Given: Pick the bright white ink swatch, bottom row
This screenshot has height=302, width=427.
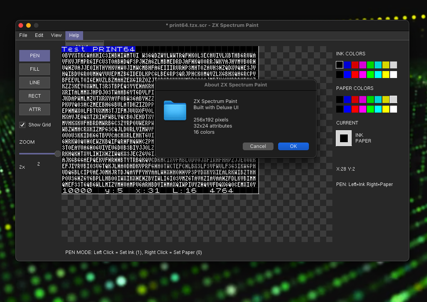Looking at the screenshot, I should point(394,75).
